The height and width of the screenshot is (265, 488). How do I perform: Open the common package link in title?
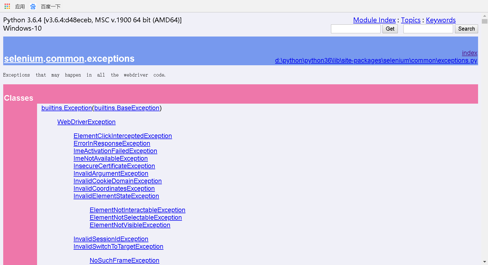pos(65,59)
